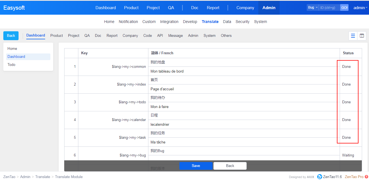369x180 pixels.
Task: Open the admin user menu
Action: (360, 8)
